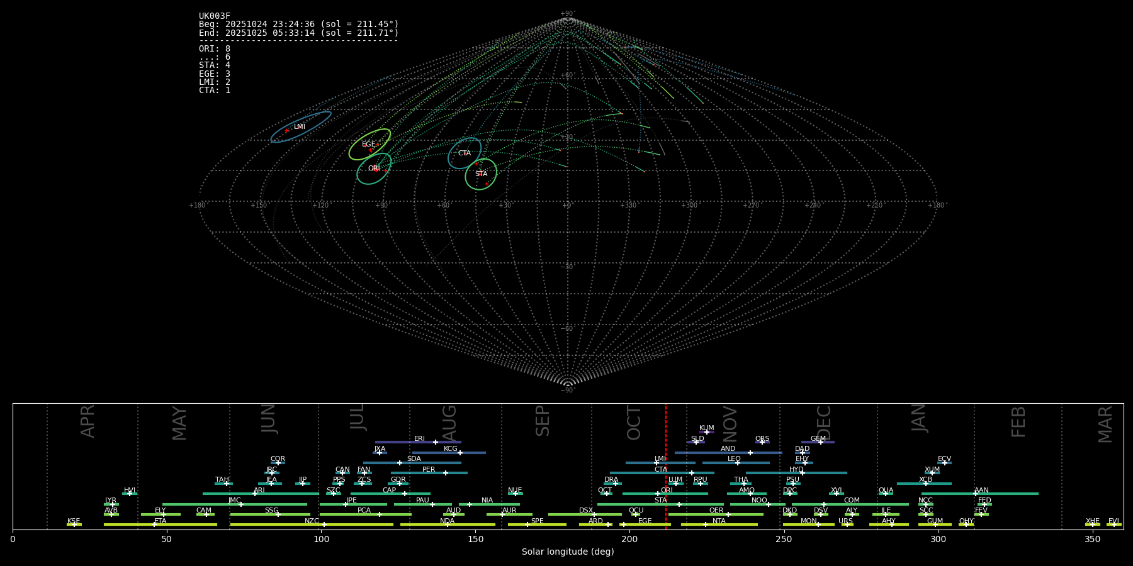Click the STA radiant label on the sky map
The width and height of the screenshot is (1133, 566).
click(x=482, y=174)
